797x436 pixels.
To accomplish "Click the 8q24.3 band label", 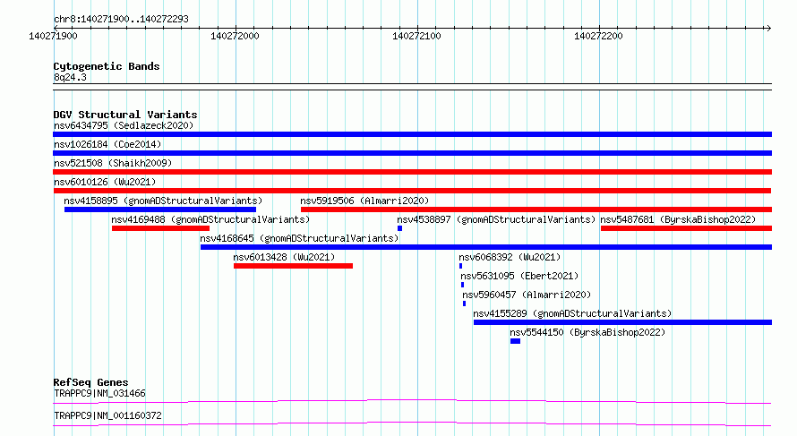I will (x=70, y=78).
